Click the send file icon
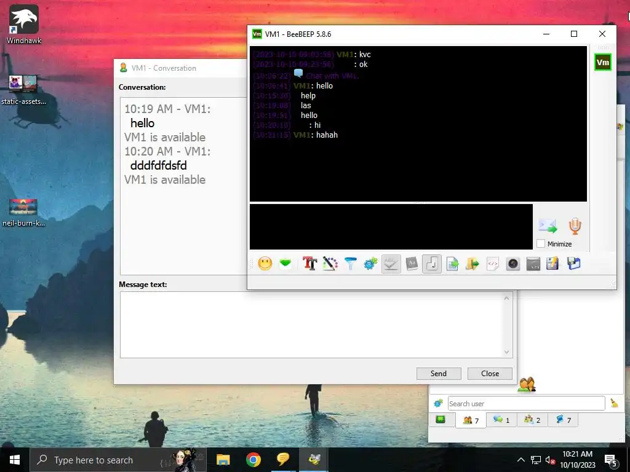Image resolution: width=630 pixels, height=472 pixels. (x=452, y=264)
